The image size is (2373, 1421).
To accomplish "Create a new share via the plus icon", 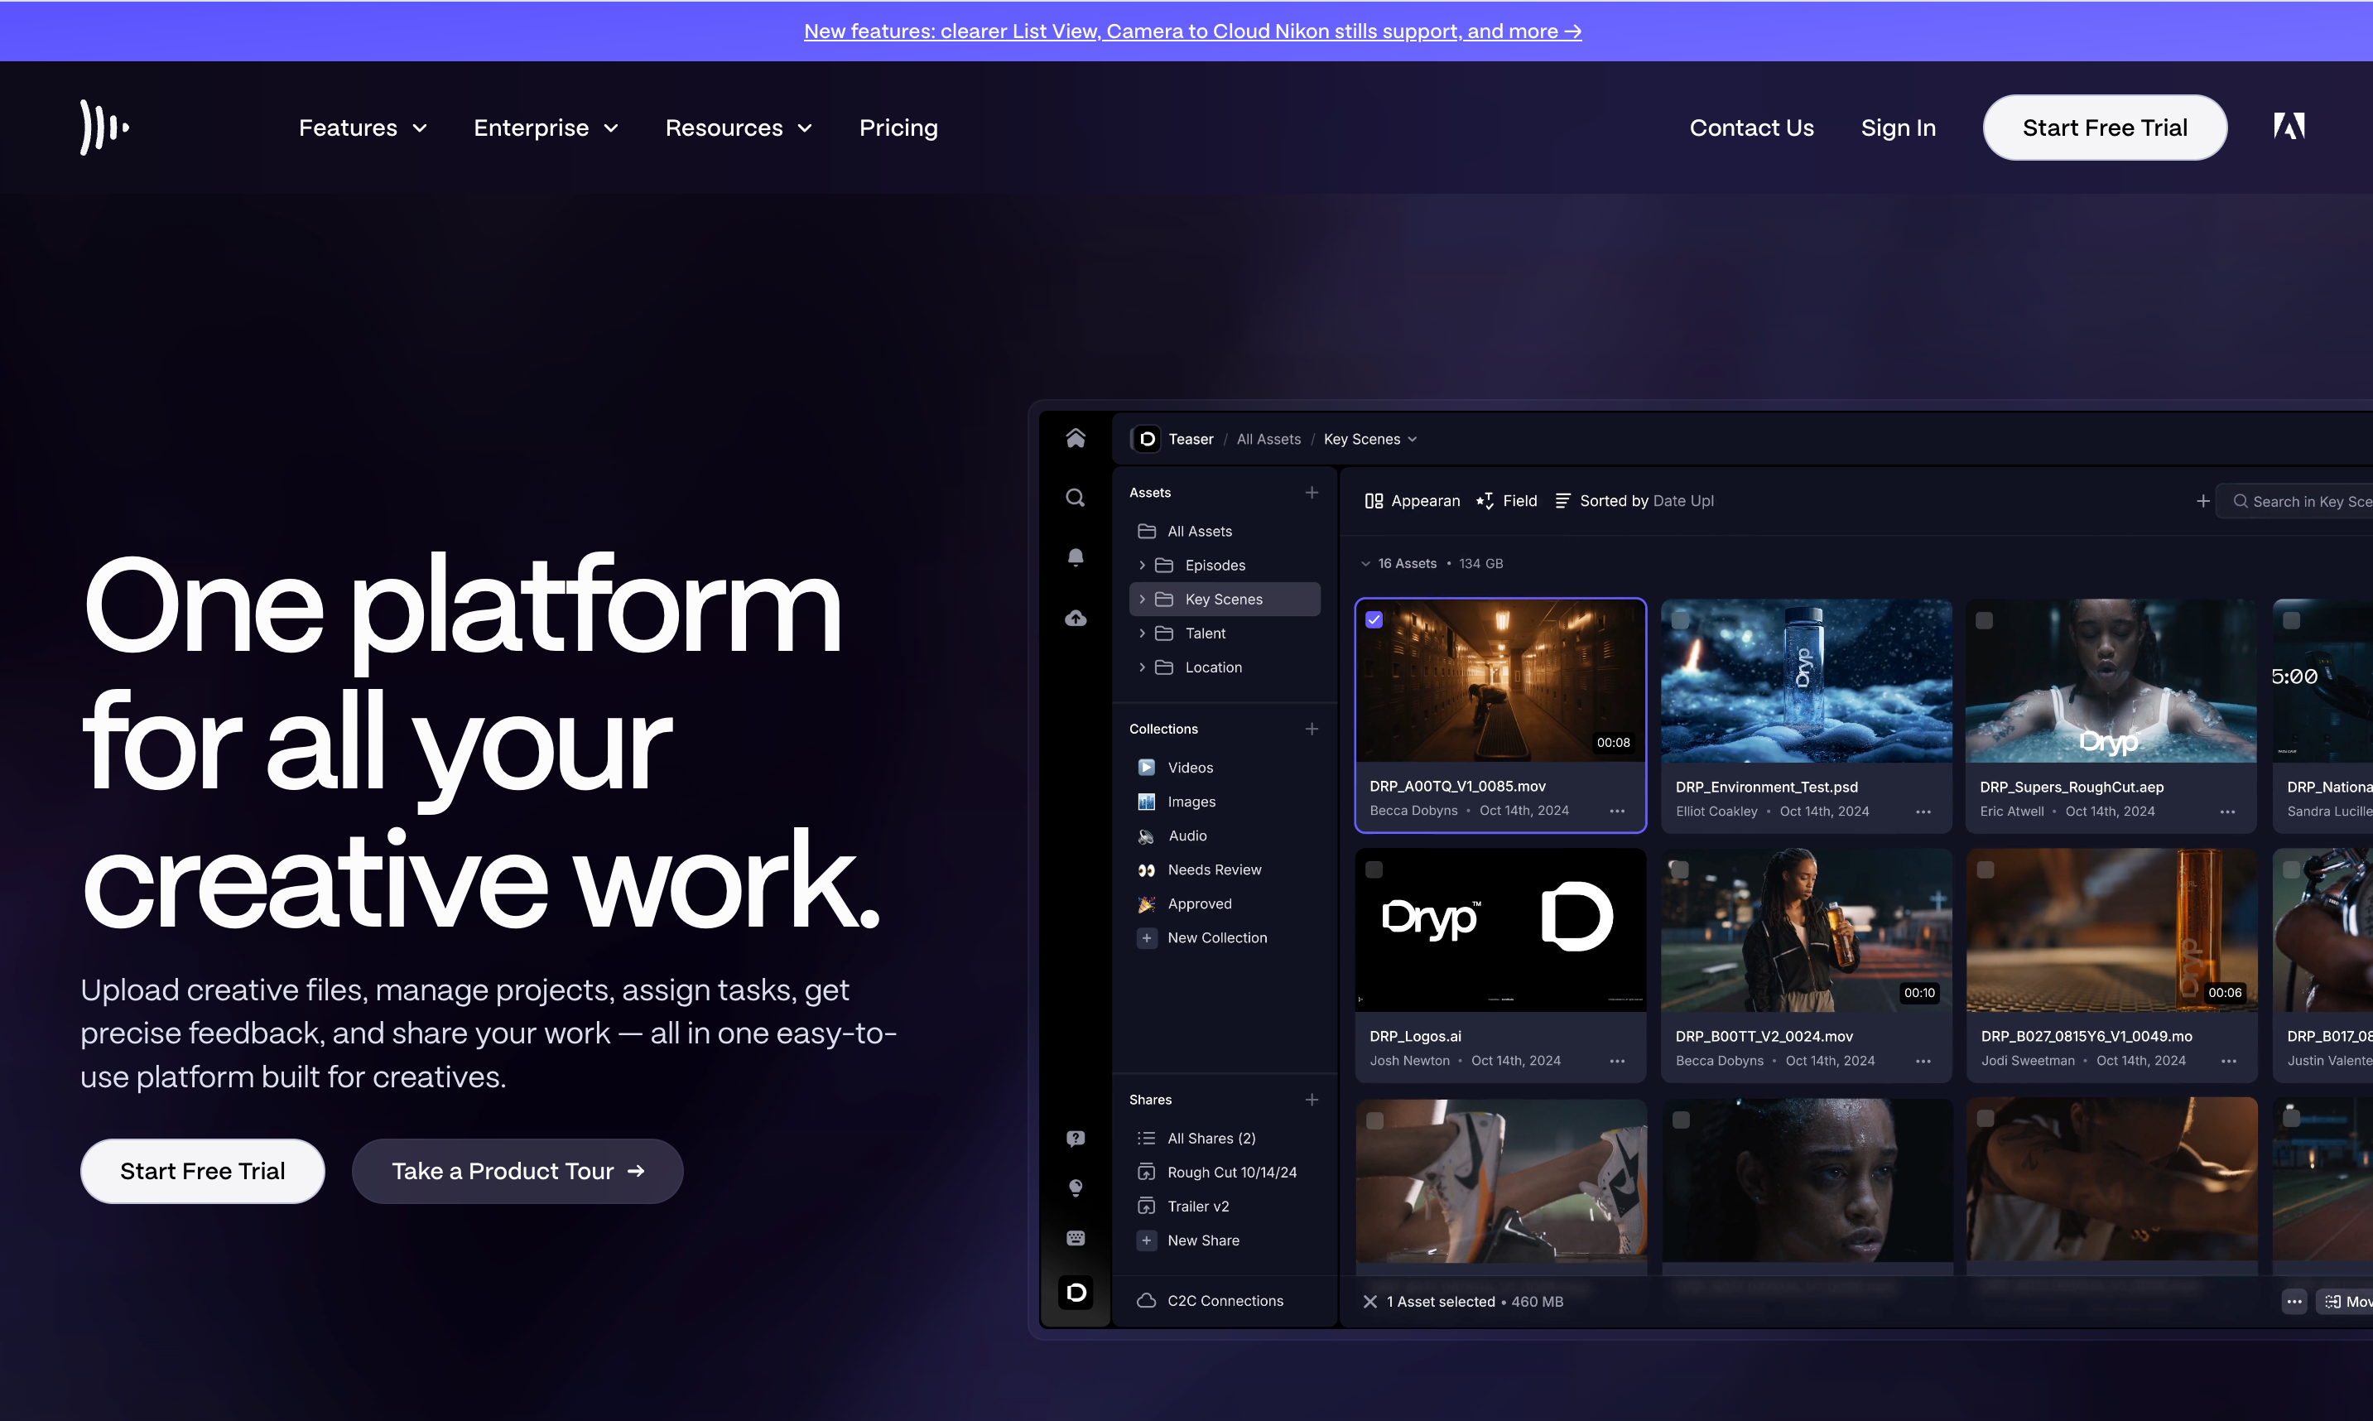I will (1312, 1099).
